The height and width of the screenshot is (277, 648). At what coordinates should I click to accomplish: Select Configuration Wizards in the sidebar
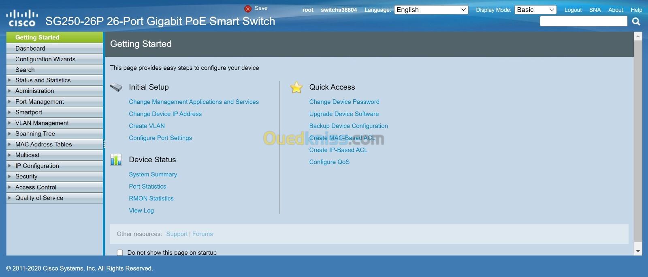45,59
